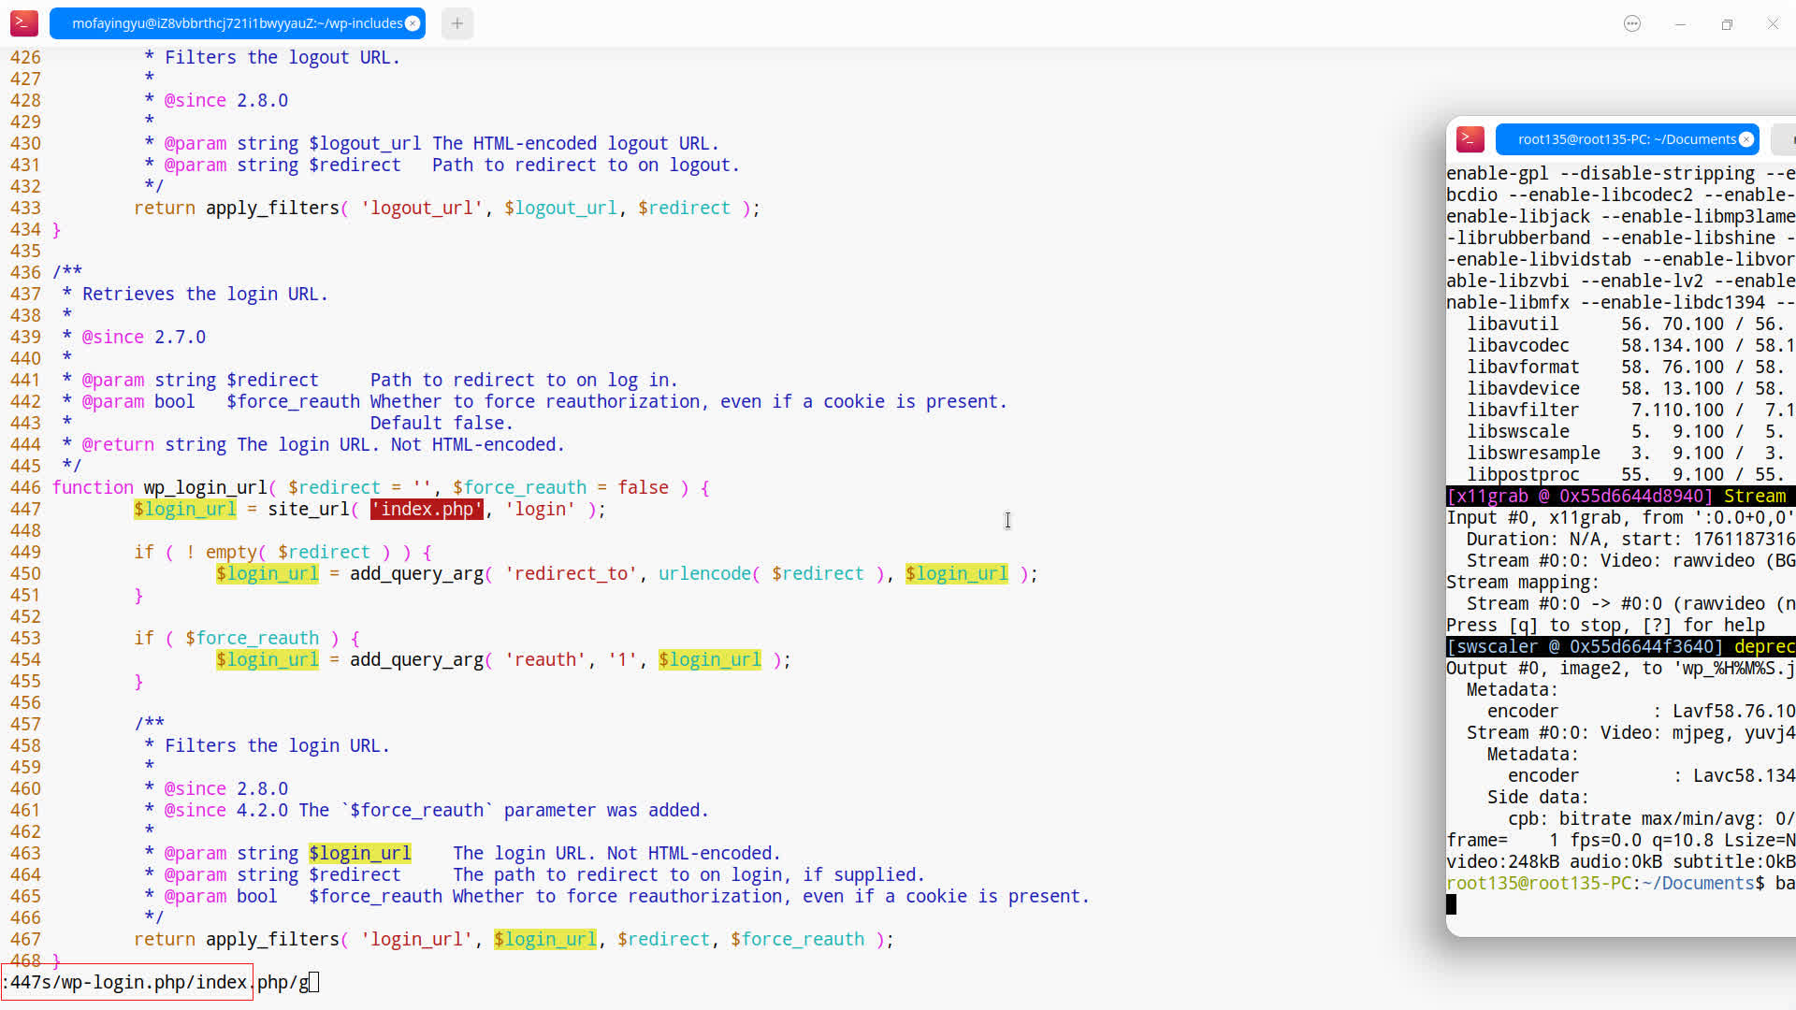1796x1010 pixels.
Task: Select the mofayingyu wp-includes tab
Action: pyautogui.click(x=234, y=23)
